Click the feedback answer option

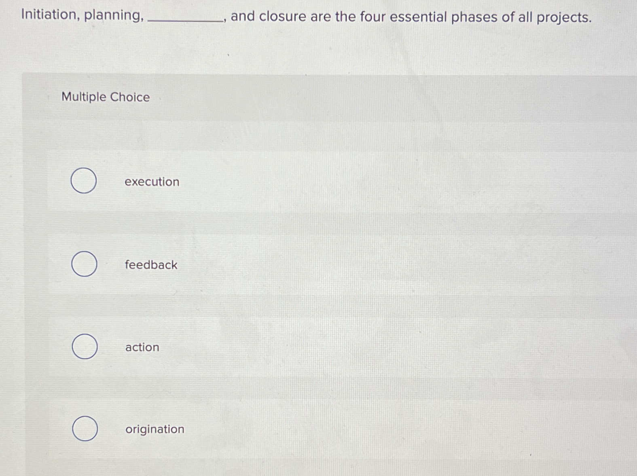(x=150, y=265)
